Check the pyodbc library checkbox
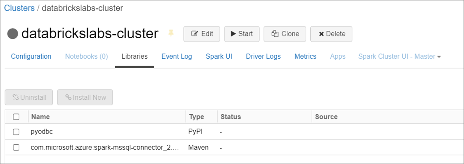 click(x=16, y=132)
